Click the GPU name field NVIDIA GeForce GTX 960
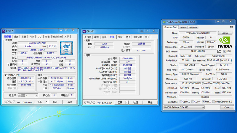Screen dimensions: 237x133 198,33
